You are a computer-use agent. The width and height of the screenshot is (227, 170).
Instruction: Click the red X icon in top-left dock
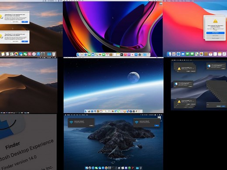29,54
